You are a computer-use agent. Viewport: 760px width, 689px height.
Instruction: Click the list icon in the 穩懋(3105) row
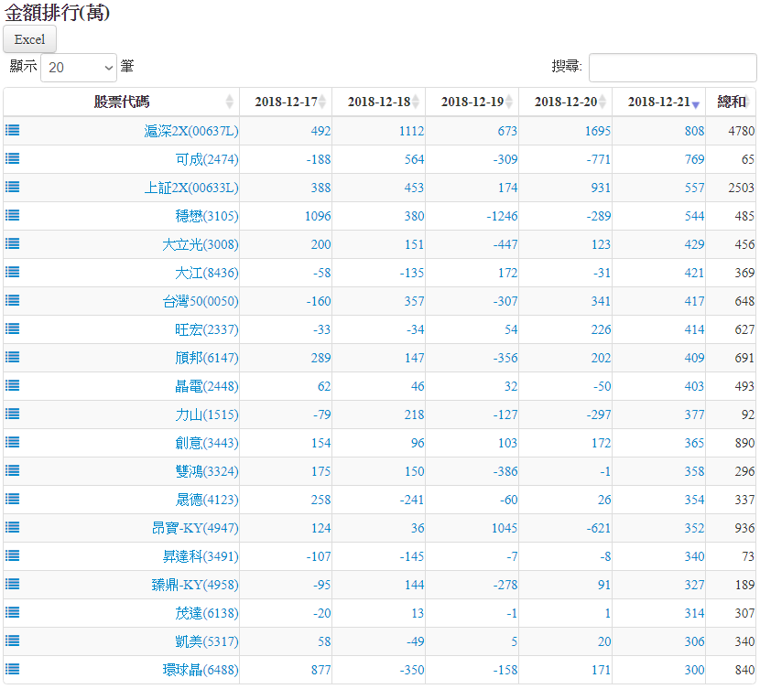pos(13,215)
